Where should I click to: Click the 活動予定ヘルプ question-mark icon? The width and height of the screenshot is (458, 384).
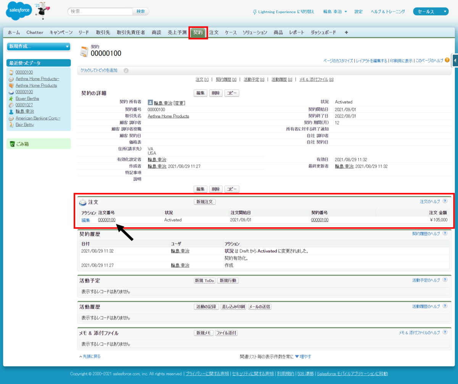(445, 280)
